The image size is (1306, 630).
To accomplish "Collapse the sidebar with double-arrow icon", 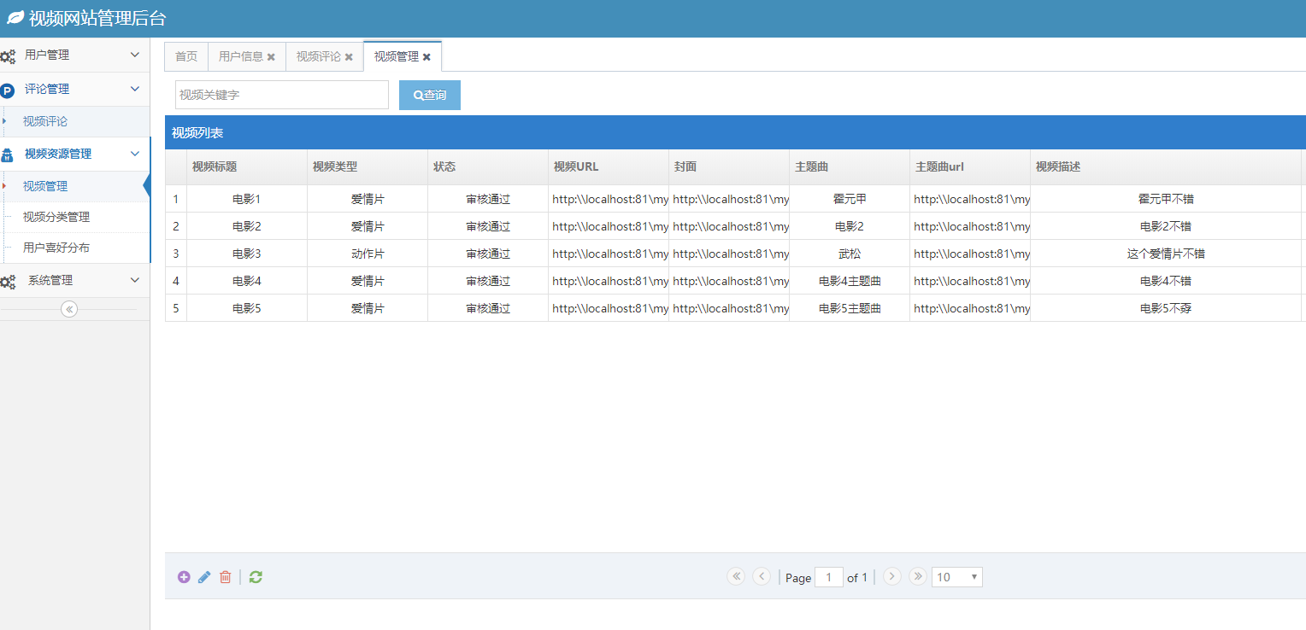I will pyautogui.click(x=70, y=309).
